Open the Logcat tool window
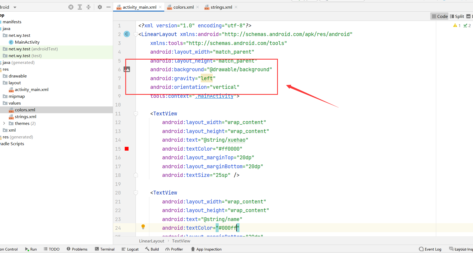 (x=130, y=249)
